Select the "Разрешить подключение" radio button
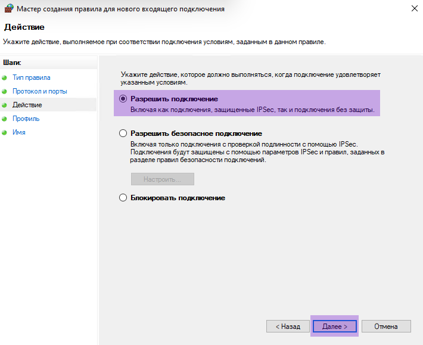This screenshot has width=423, height=345. (123, 99)
